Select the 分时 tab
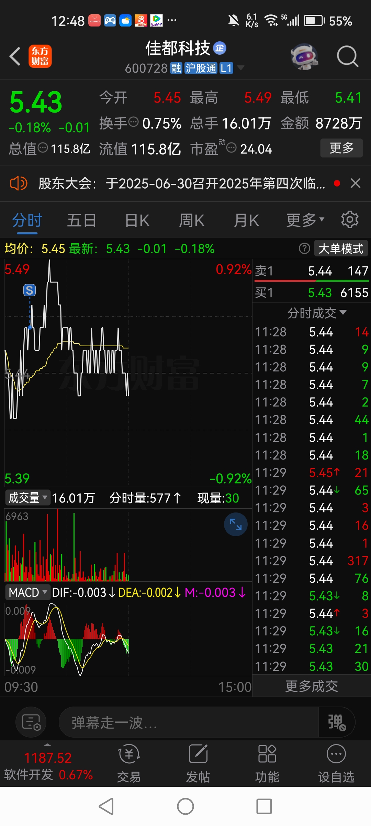 tap(27, 220)
